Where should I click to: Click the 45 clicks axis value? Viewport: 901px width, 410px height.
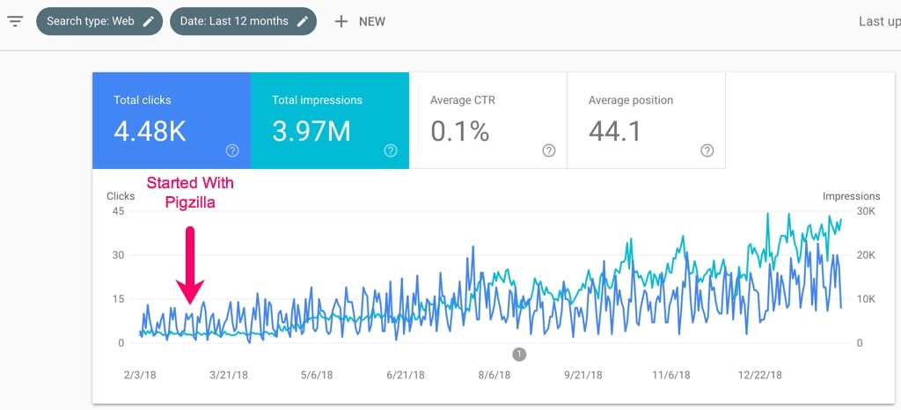(117, 211)
